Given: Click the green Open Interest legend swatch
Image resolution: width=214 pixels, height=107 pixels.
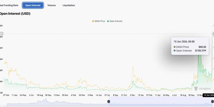Looking at the screenshot, I should (108, 21).
